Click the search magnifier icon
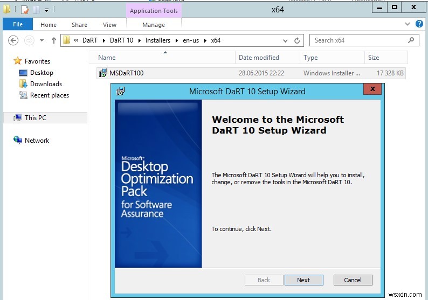 (x=411, y=40)
